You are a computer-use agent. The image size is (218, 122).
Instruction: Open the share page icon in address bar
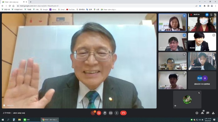196,6
